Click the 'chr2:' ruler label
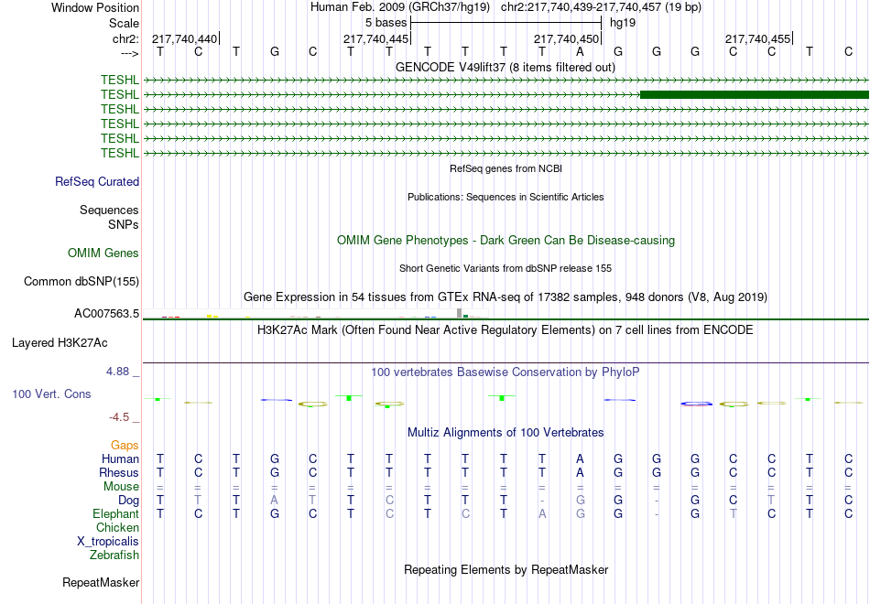This screenshot has width=870, height=604. point(125,38)
